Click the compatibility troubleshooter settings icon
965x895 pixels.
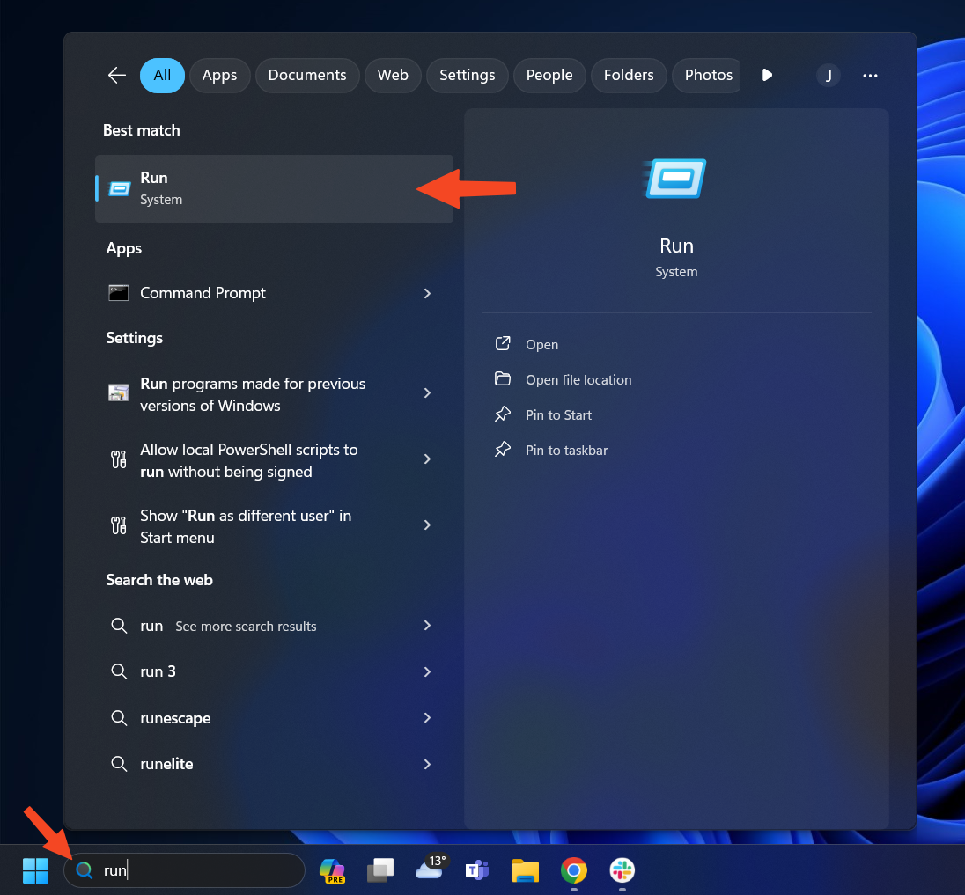[x=119, y=392]
